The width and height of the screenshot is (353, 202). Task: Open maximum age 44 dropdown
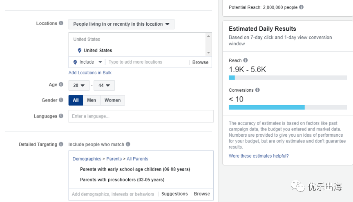click(x=104, y=85)
